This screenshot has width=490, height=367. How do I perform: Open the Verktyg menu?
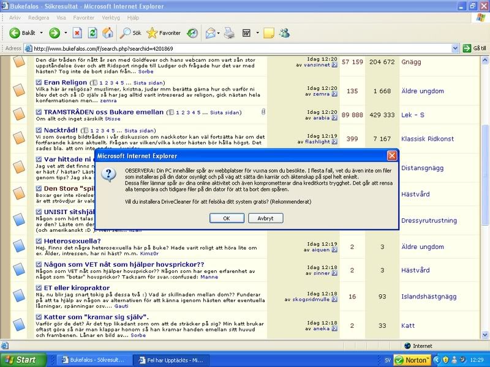[111, 18]
